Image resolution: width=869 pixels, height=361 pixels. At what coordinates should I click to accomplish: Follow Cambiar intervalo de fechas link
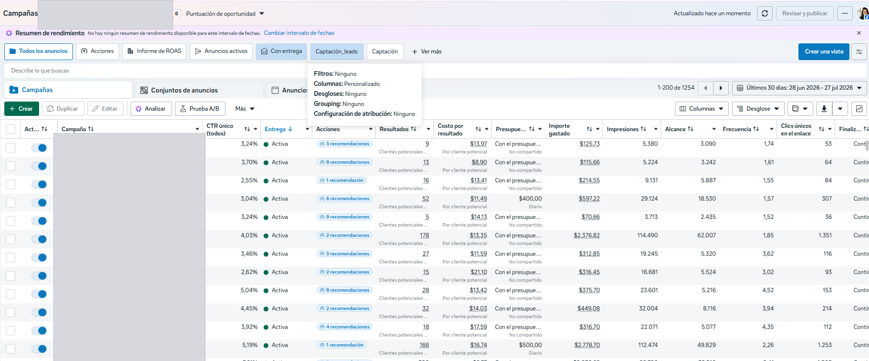pos(299,33)
